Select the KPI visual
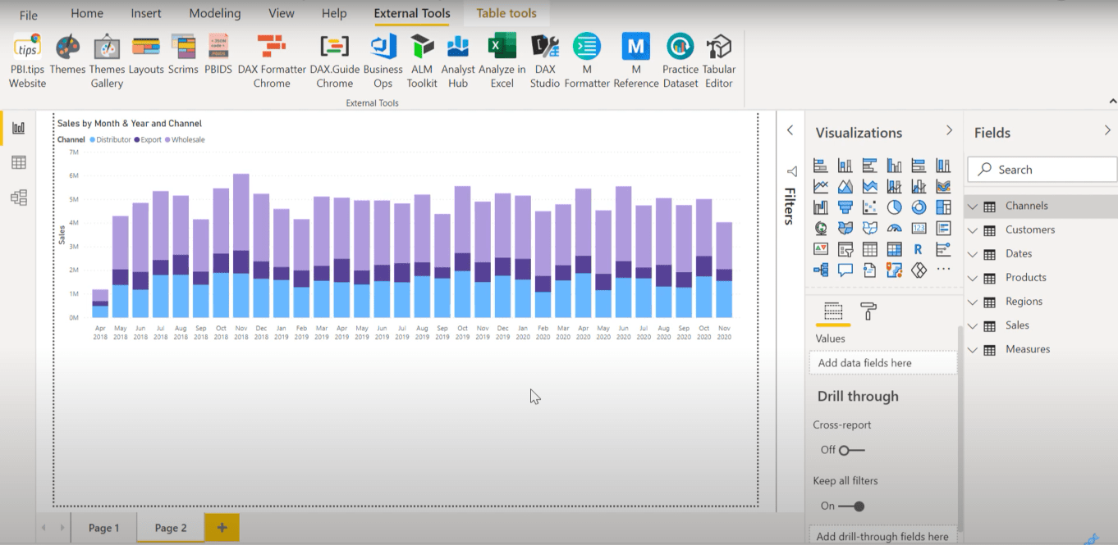Viewport: 1118px width, 545px height. point(821,249)
